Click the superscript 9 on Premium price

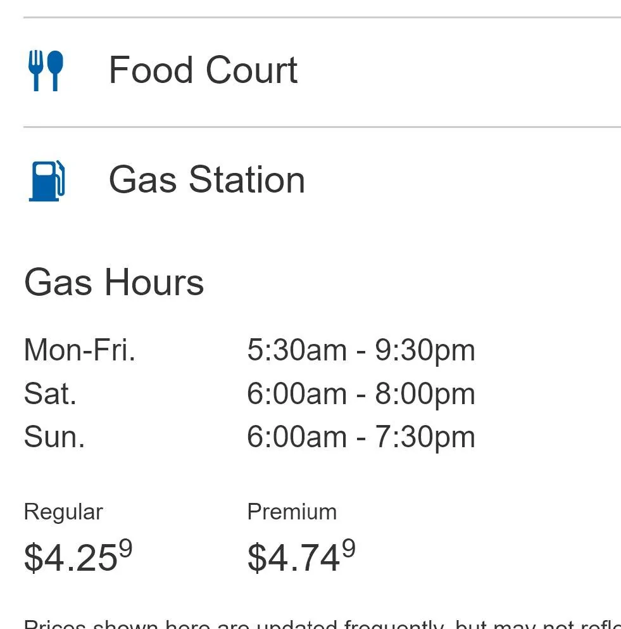pyautogui.click(x=349, y=548)
